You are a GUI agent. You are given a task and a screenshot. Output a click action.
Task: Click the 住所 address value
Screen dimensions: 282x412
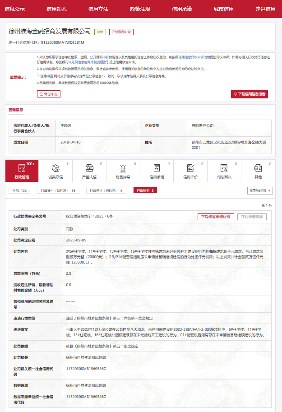pyautogui.click(x=229, y=145)
